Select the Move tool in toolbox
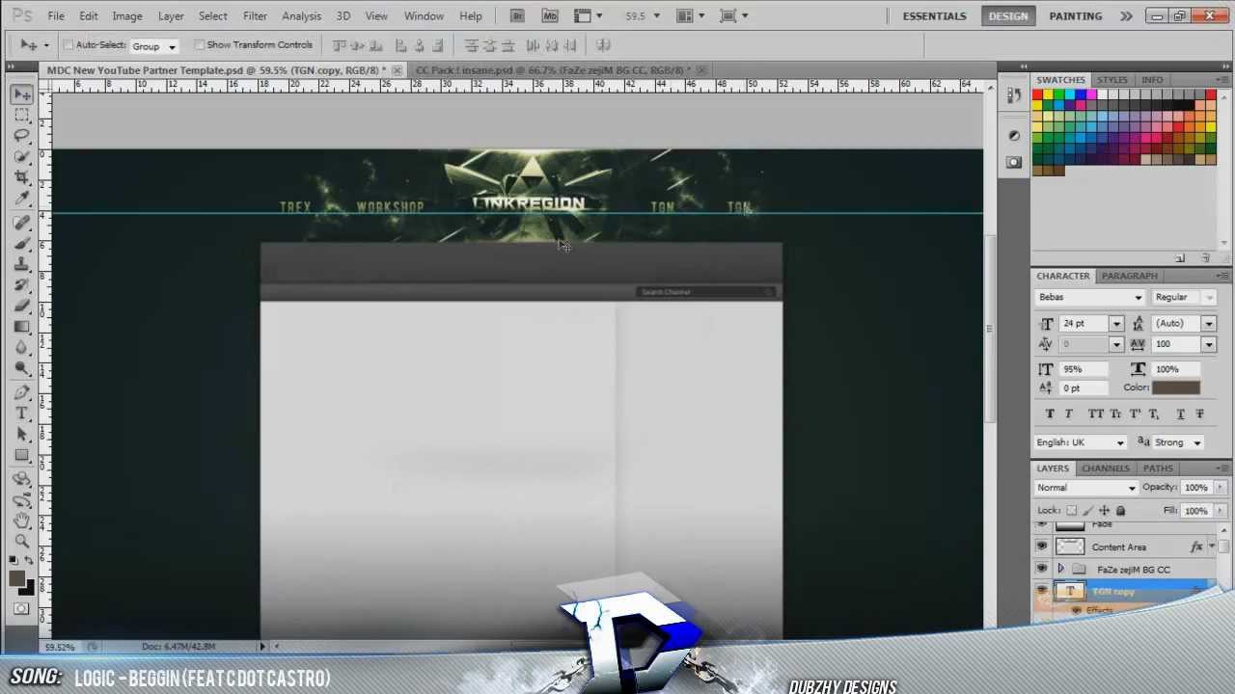The height and width of the screenshot is (694, 1235). pos(22,93)
